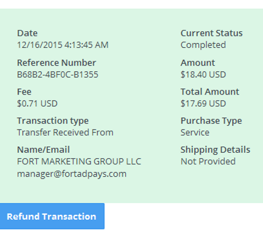Click the Name/Email label
263x240 pixels.
tap(44, 150)
